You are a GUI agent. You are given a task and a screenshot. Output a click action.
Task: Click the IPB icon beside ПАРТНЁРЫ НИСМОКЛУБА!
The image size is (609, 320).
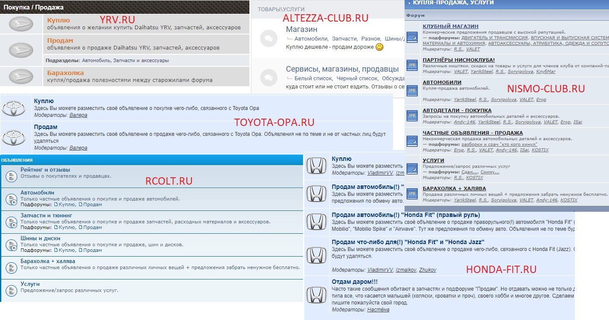point(412,65)
